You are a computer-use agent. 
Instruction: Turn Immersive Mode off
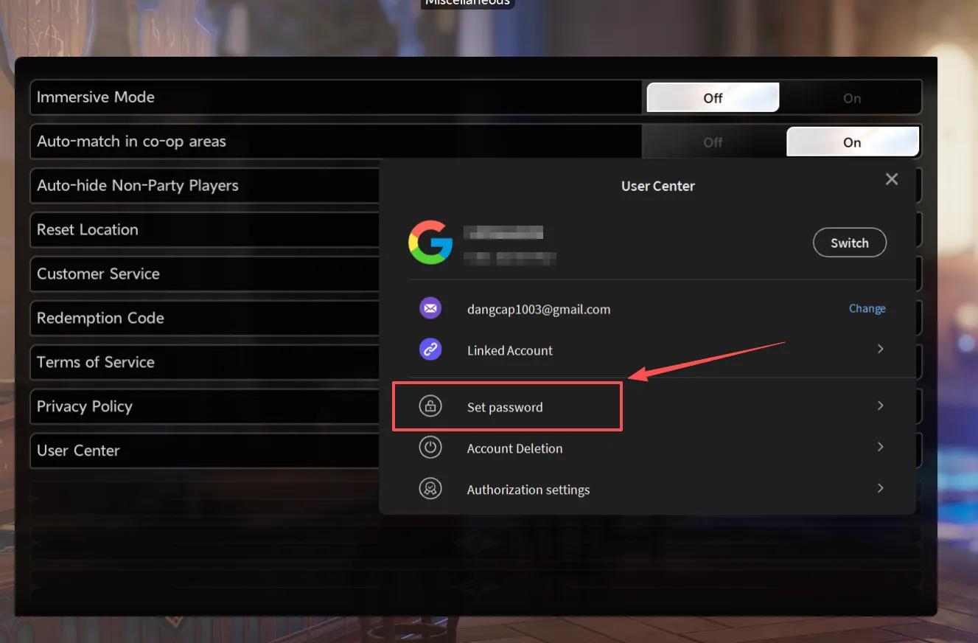(x=712, y=98)
